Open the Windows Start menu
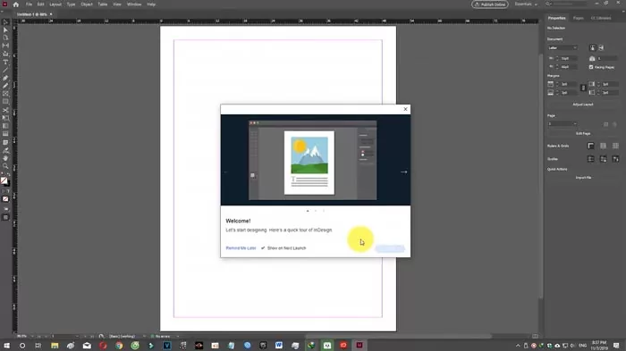 point(6,346)
